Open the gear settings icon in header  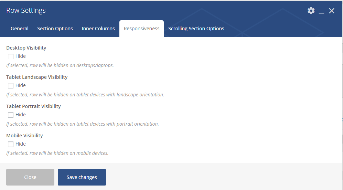[311, 11]
